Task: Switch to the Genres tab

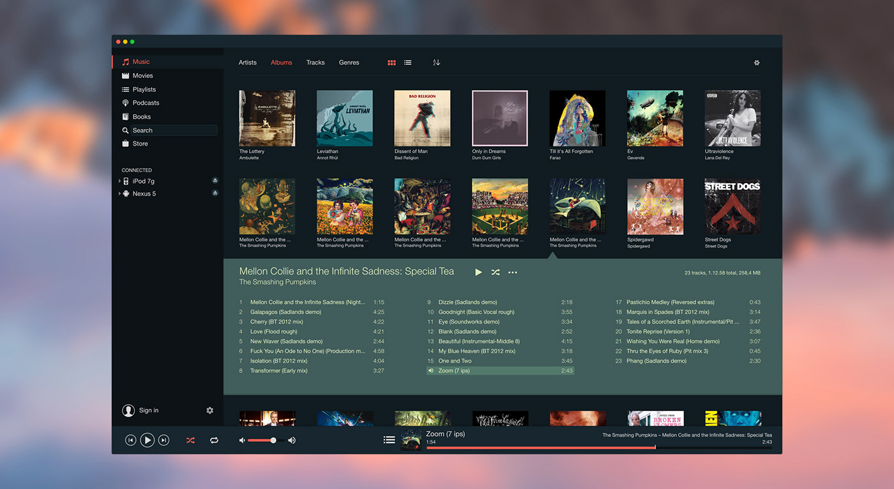Action: [349, 63]
